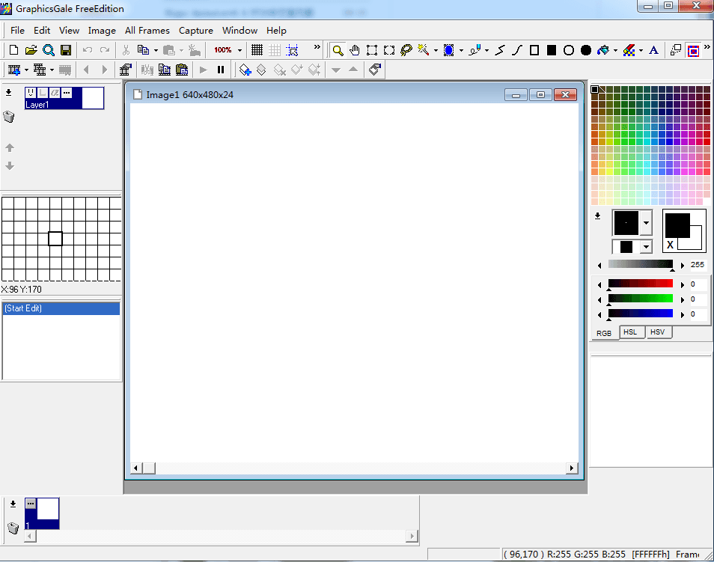Viewport: 714px width, 562px height.
Task: Select the outlined Ellipse tool
Action: click(569, 50)
